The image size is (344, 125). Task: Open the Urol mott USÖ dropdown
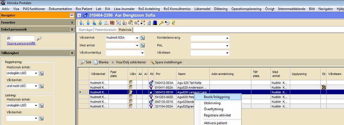tap(36, 86)
